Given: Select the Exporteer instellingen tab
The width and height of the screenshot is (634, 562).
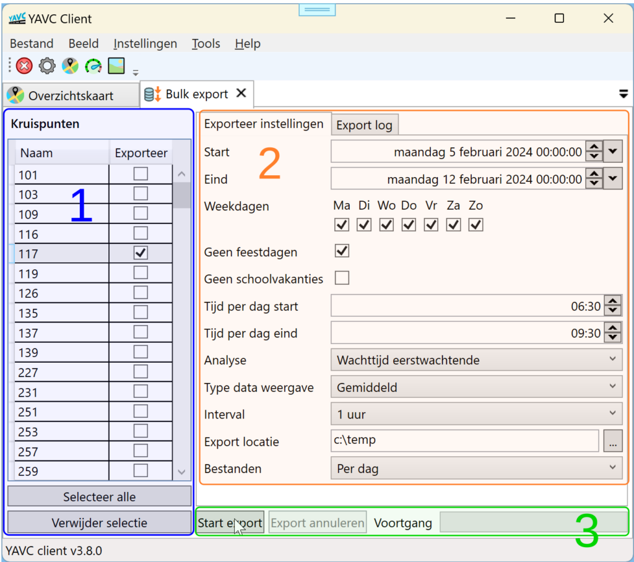Looking at the screenshot, I should click(x=264, y=124).
